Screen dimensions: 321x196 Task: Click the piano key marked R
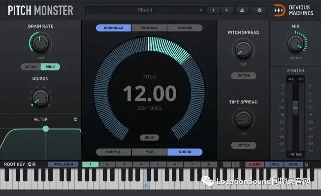pyautogui.click(x=146, y=185)
